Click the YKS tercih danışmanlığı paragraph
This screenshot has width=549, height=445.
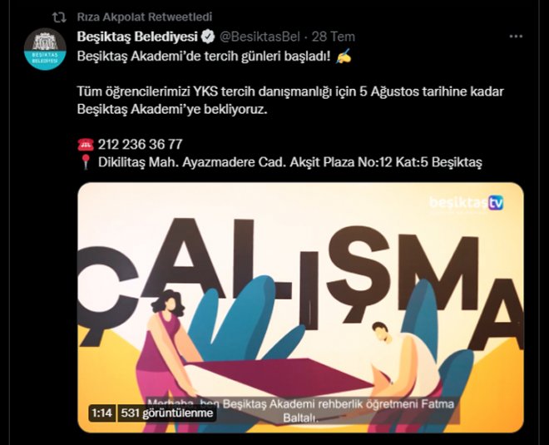point(290,100)
